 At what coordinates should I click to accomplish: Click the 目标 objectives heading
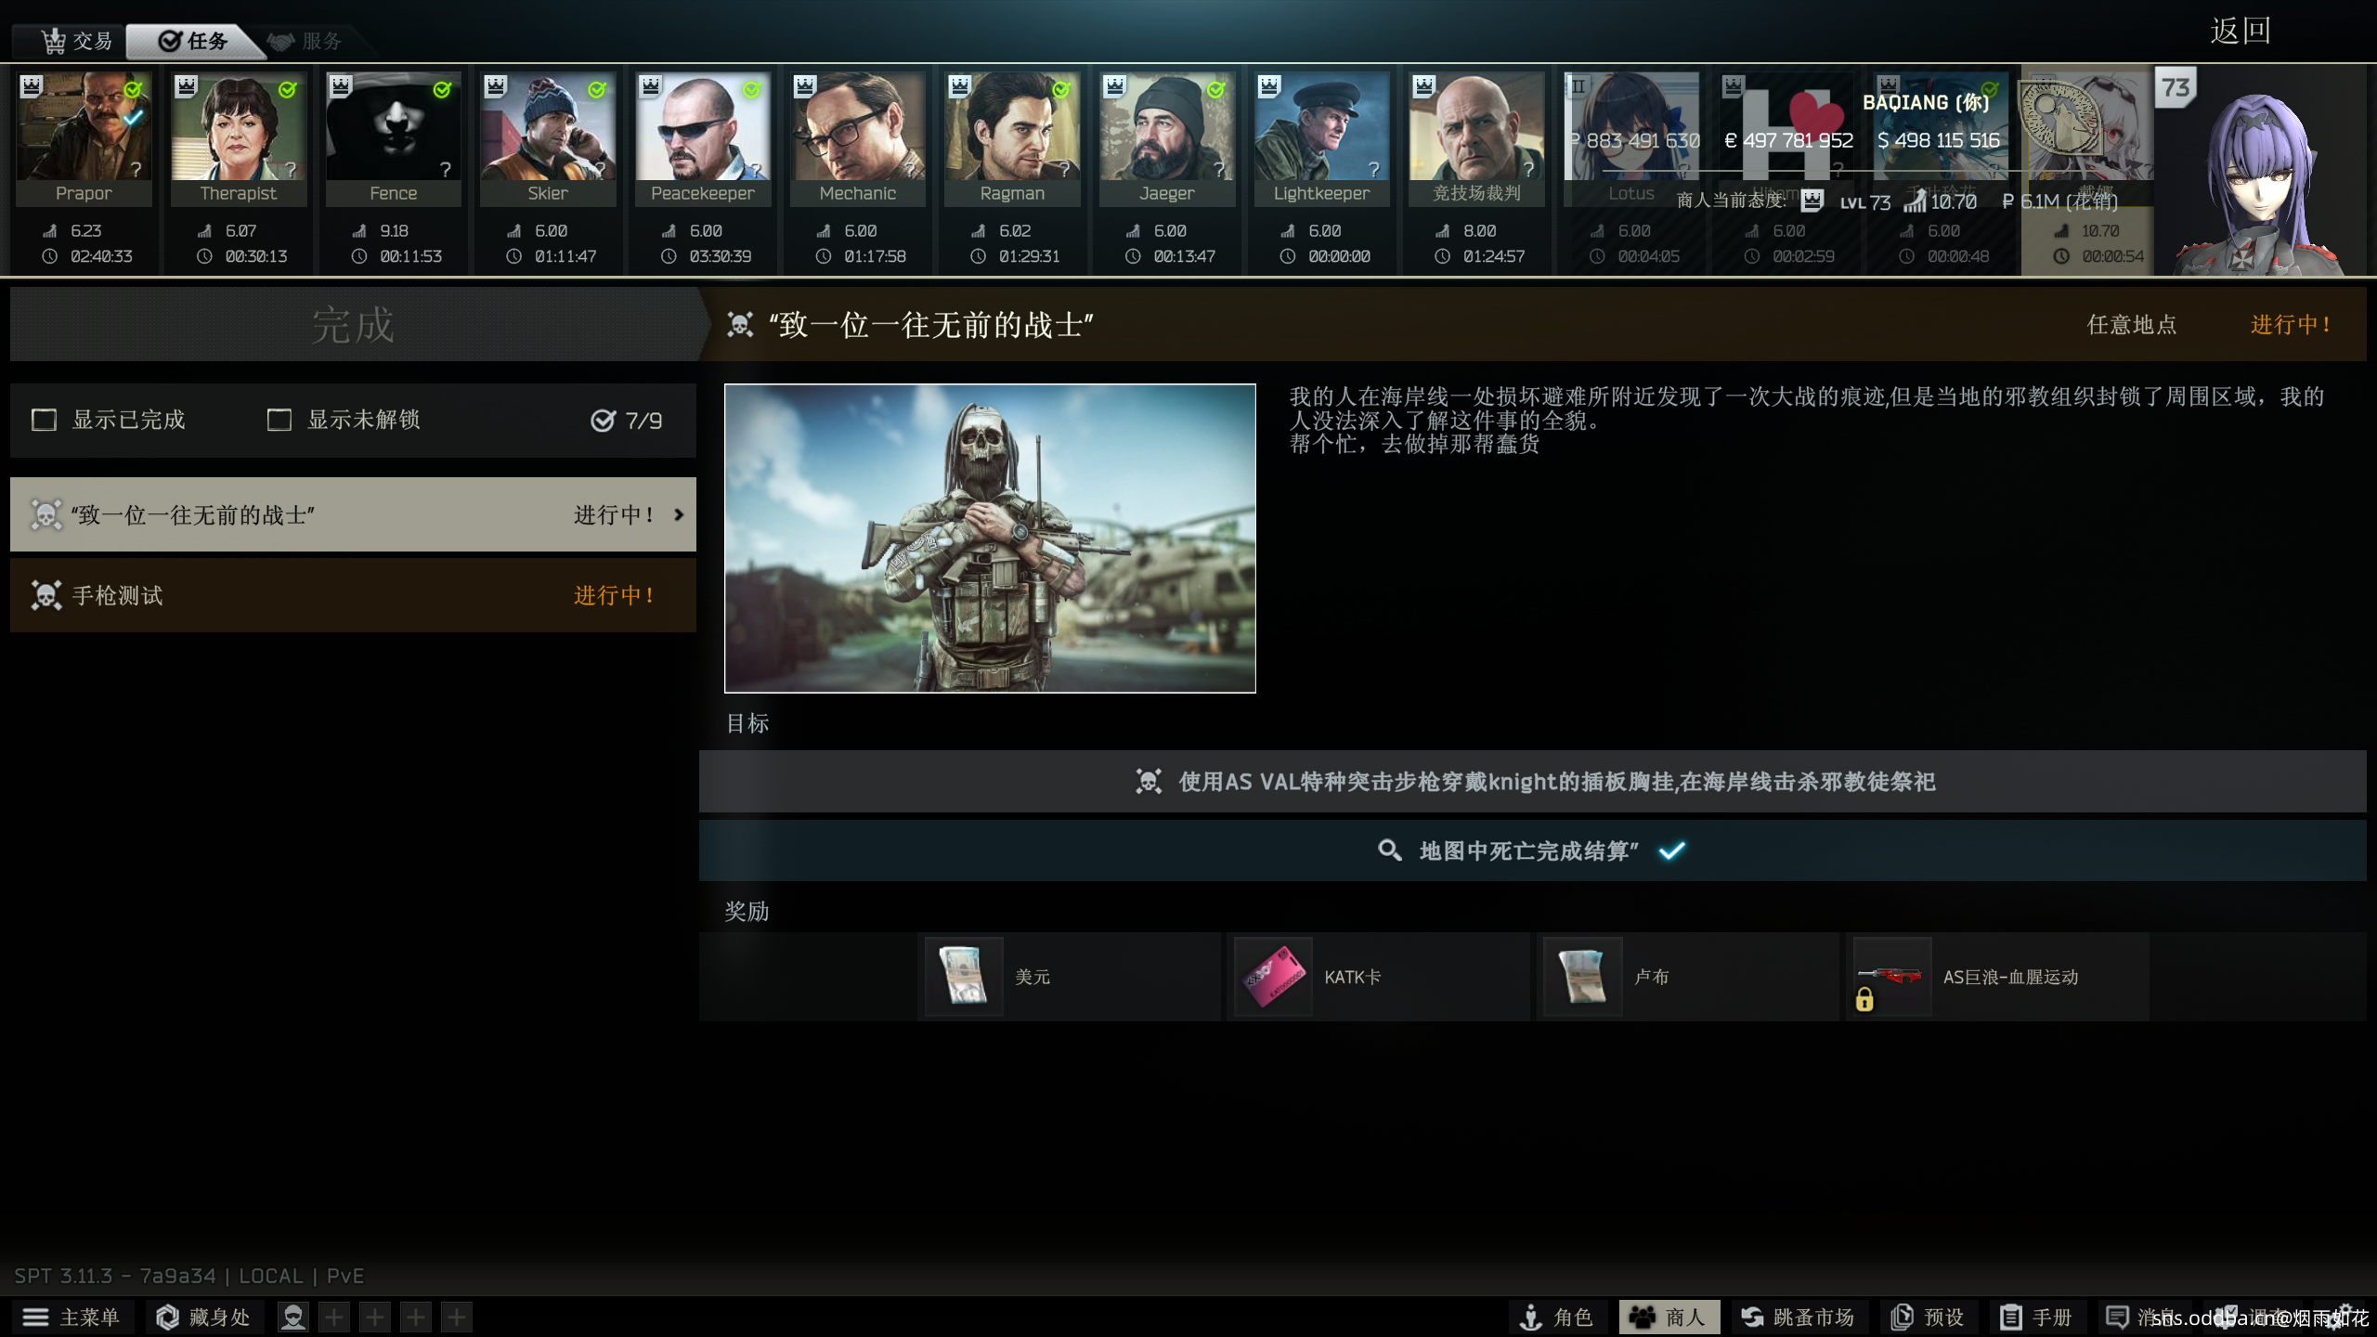point(747,723)
